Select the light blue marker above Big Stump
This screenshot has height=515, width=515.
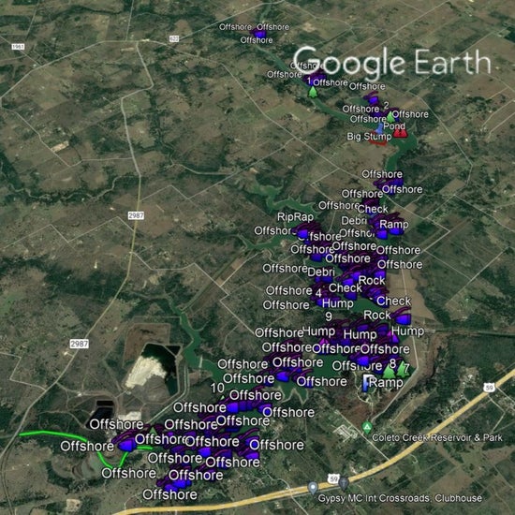click(x=379, y=128)
